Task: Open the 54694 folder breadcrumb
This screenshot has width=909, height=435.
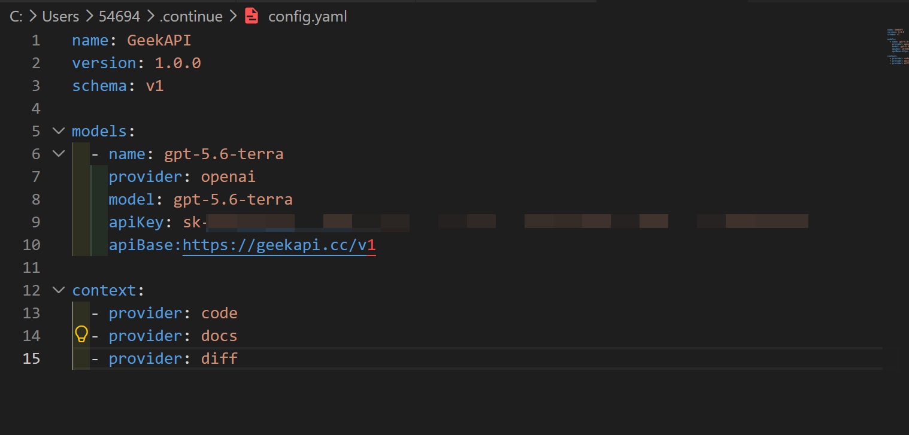Action: tap(119, 16)
